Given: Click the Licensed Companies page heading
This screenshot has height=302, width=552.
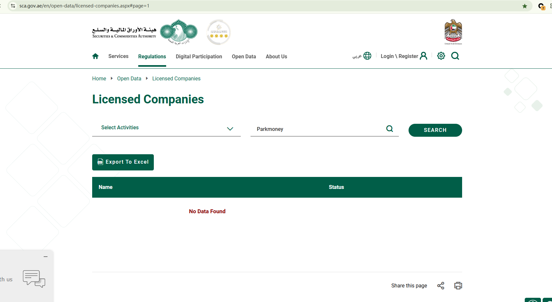Looking at the screenshot, I should (148, 99).
